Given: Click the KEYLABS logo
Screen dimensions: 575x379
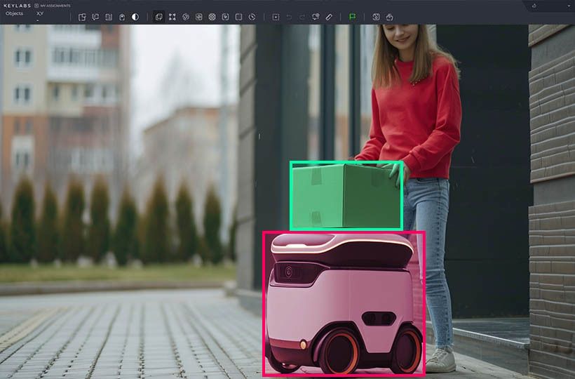Looking at the screenshot, I should pos(17,6).
